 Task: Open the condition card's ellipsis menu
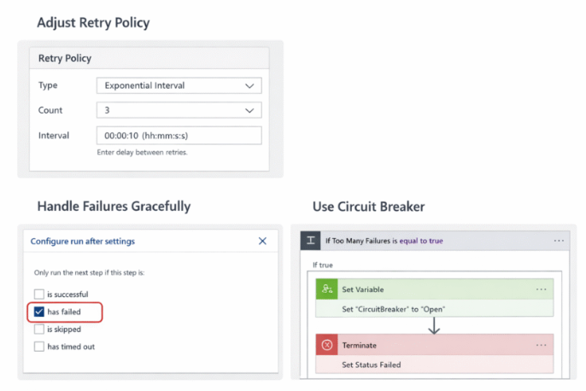coord(560,241)
